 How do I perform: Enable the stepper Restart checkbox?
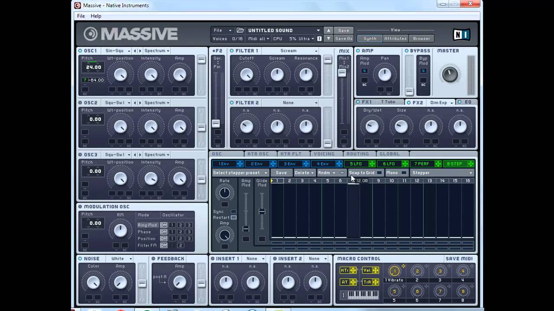[234, 217]
